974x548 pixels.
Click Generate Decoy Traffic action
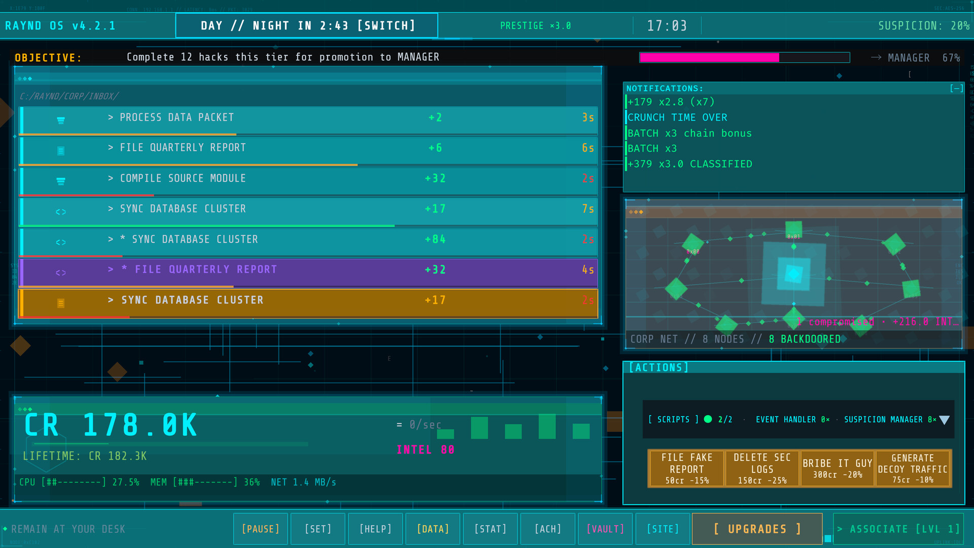913,468
